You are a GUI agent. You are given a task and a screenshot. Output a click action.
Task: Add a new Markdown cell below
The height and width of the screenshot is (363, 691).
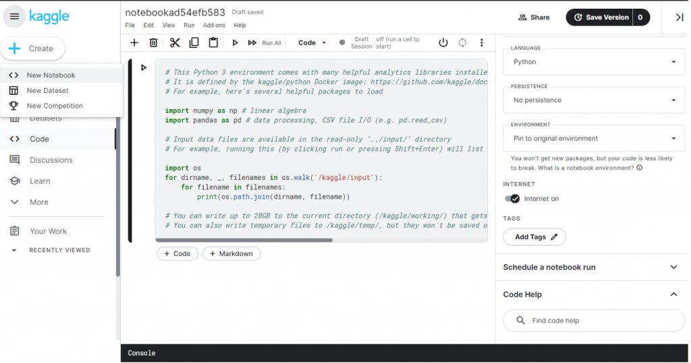click(x=231, y=253)
